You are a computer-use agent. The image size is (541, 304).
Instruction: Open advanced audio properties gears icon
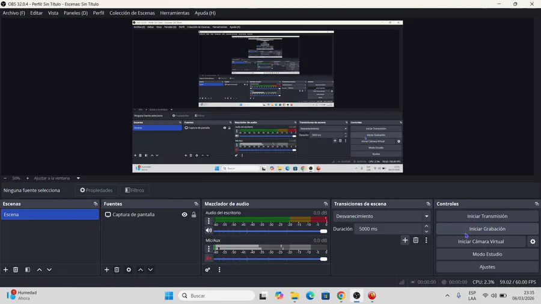point(208,270)
